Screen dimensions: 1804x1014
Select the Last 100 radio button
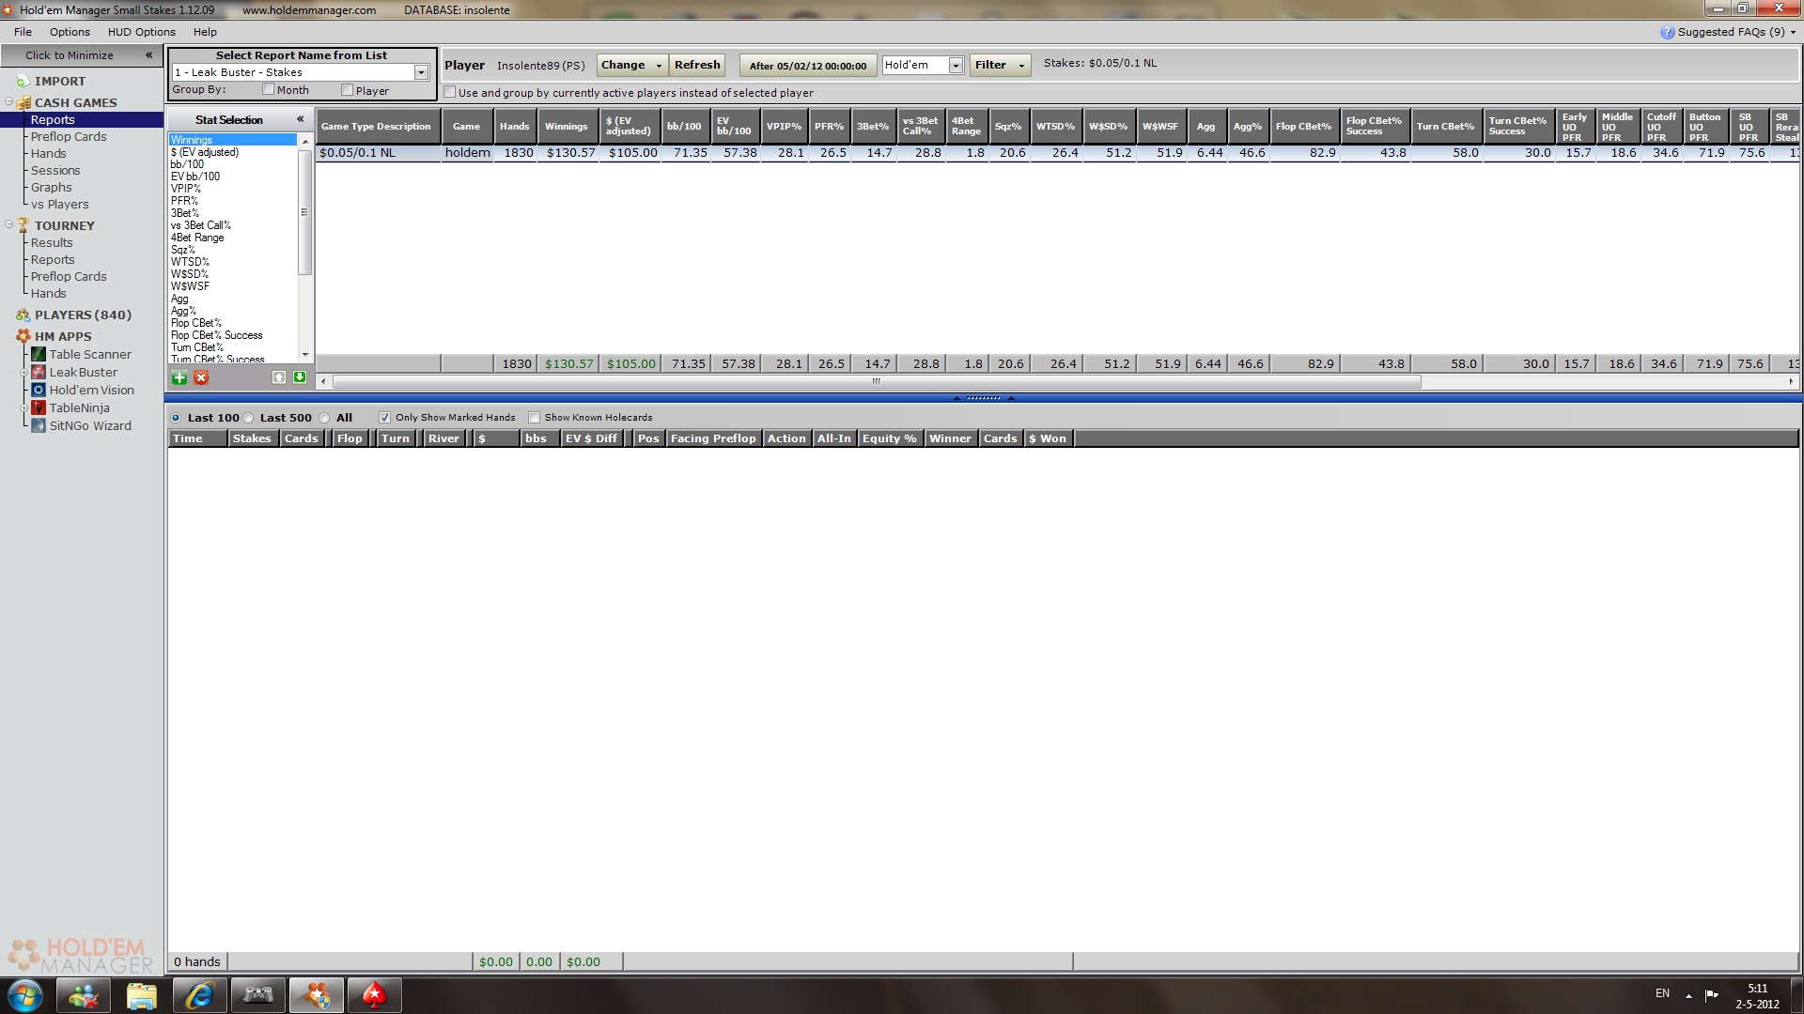(x=176, y=418)
